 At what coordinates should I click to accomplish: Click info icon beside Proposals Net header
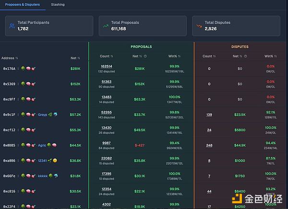[x=145, y=56]
